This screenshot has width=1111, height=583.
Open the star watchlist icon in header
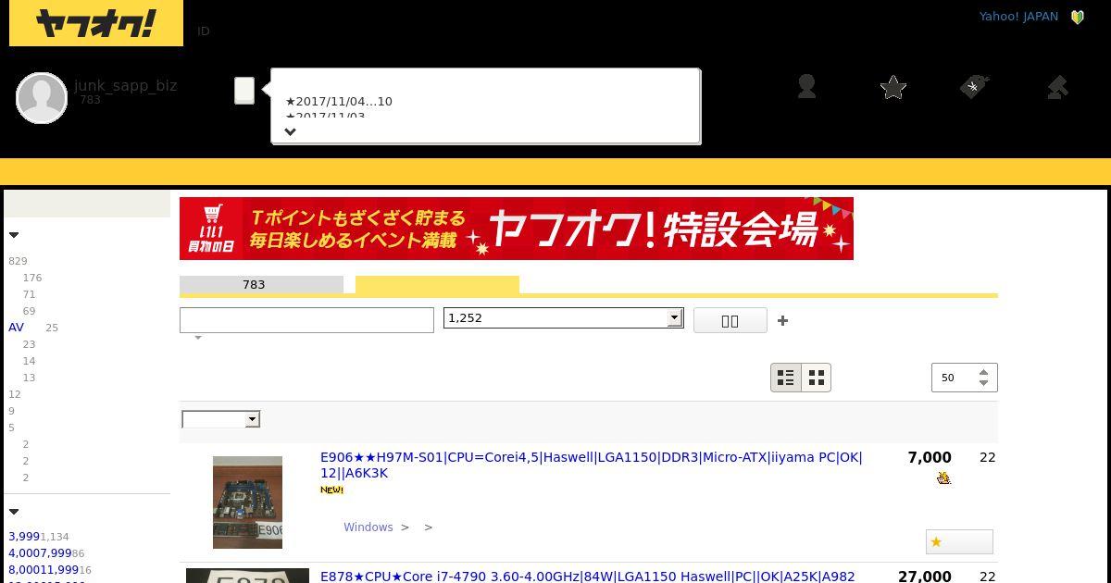tap(893, 88)
